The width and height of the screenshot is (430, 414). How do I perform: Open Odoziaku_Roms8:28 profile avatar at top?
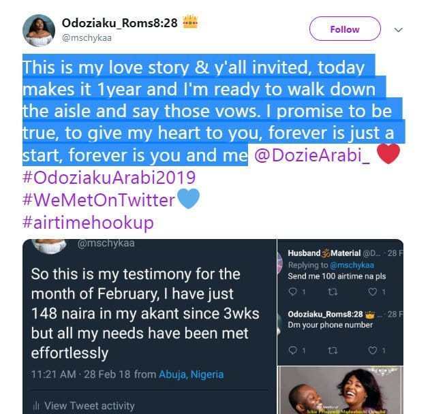[x=39, y=30]
